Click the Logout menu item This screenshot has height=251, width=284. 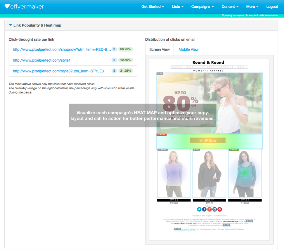point(272,7)
